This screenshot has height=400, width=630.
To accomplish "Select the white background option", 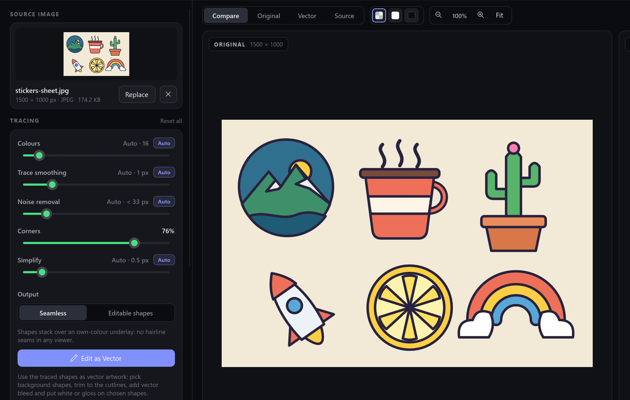I will [x=395, y=15].
